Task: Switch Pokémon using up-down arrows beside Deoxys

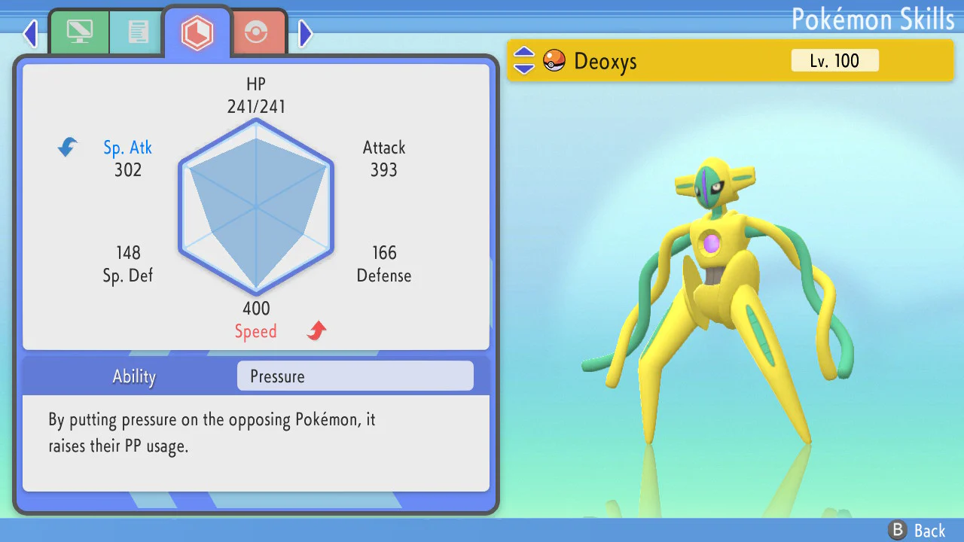Action: coord(524,61)
